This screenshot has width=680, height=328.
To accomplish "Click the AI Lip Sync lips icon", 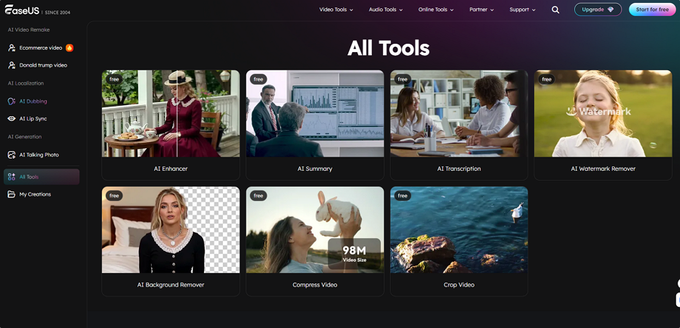I will point(11,119).
